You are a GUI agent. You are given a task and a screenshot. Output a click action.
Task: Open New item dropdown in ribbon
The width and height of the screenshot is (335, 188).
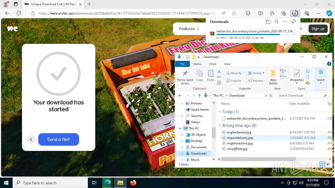pyautogui.click(x=283, y=71)
